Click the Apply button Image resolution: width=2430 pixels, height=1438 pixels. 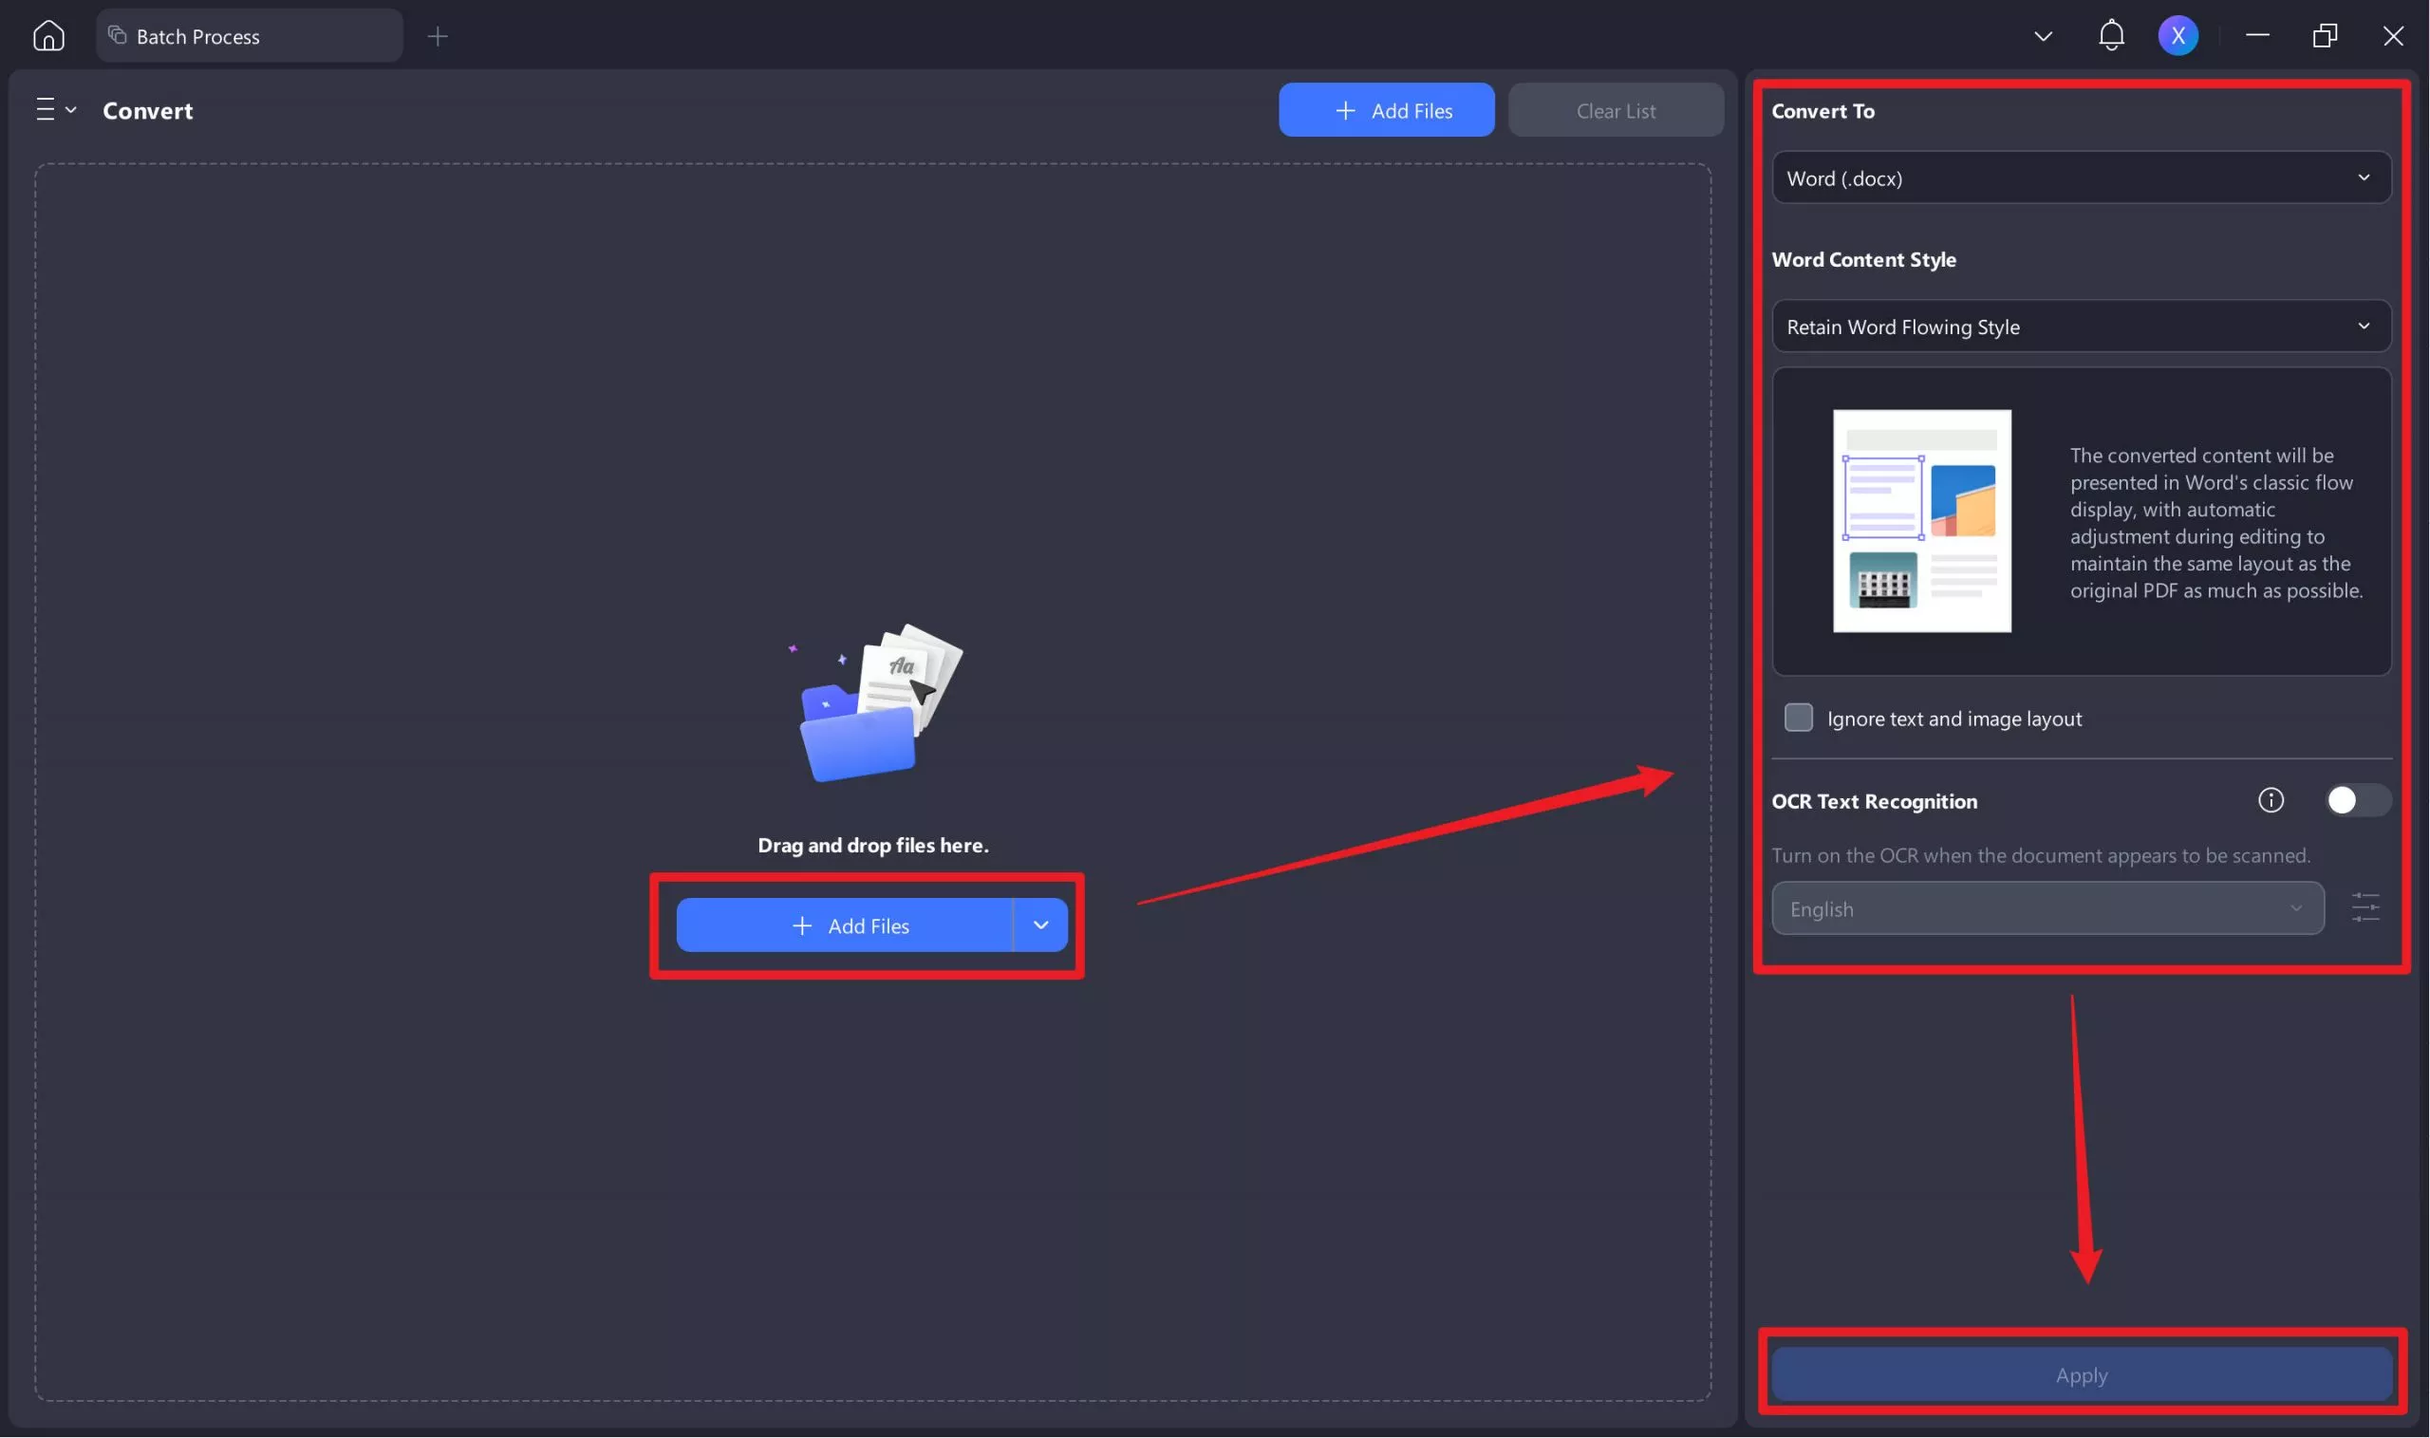pyautogui.click(x=2081, y=1374)
